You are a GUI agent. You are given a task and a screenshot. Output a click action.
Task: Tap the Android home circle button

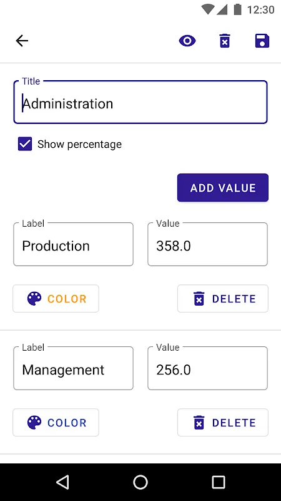tap(140, 482)
